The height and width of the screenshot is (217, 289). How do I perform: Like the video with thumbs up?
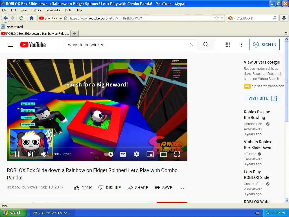point(83,188)
